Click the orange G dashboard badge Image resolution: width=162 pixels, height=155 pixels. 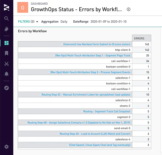coord(23,7)
